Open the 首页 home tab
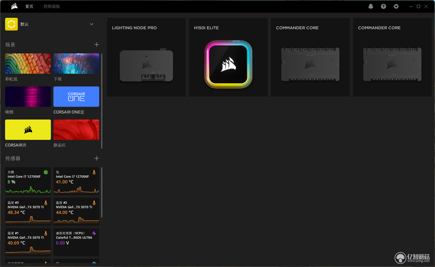Screen dimensions: 435x267 tap(29, 7)
